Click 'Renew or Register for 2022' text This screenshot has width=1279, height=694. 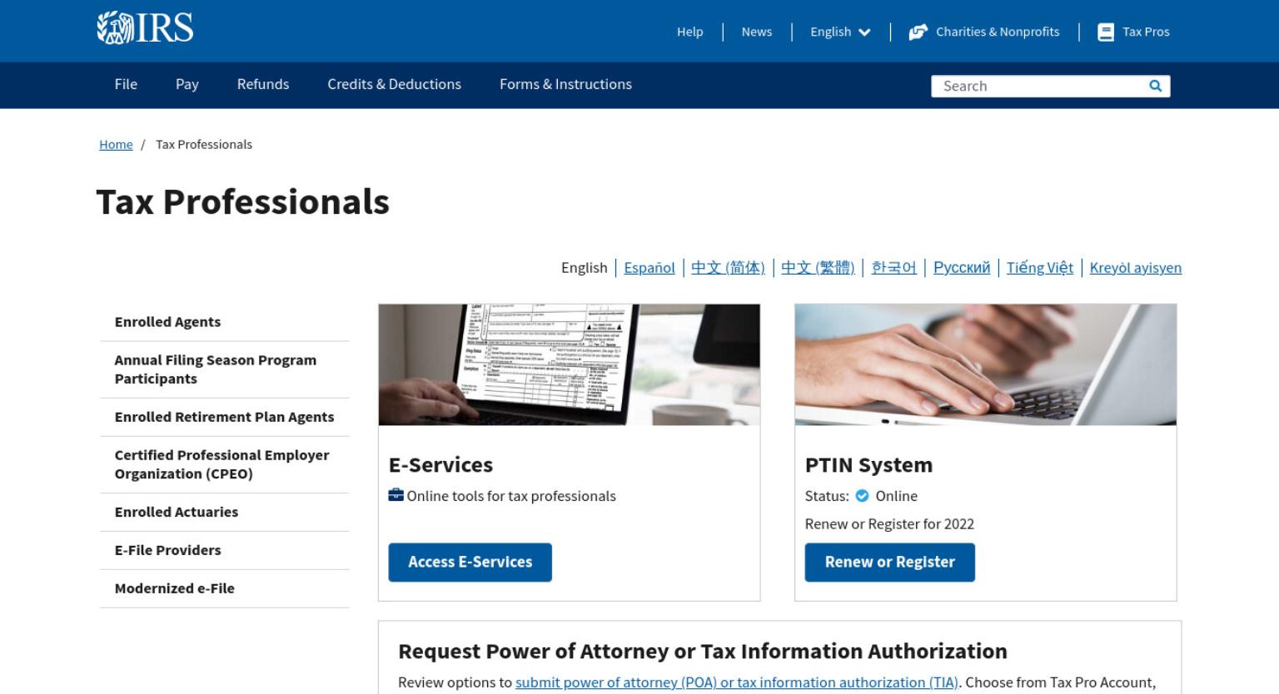(x=889, y=523)
